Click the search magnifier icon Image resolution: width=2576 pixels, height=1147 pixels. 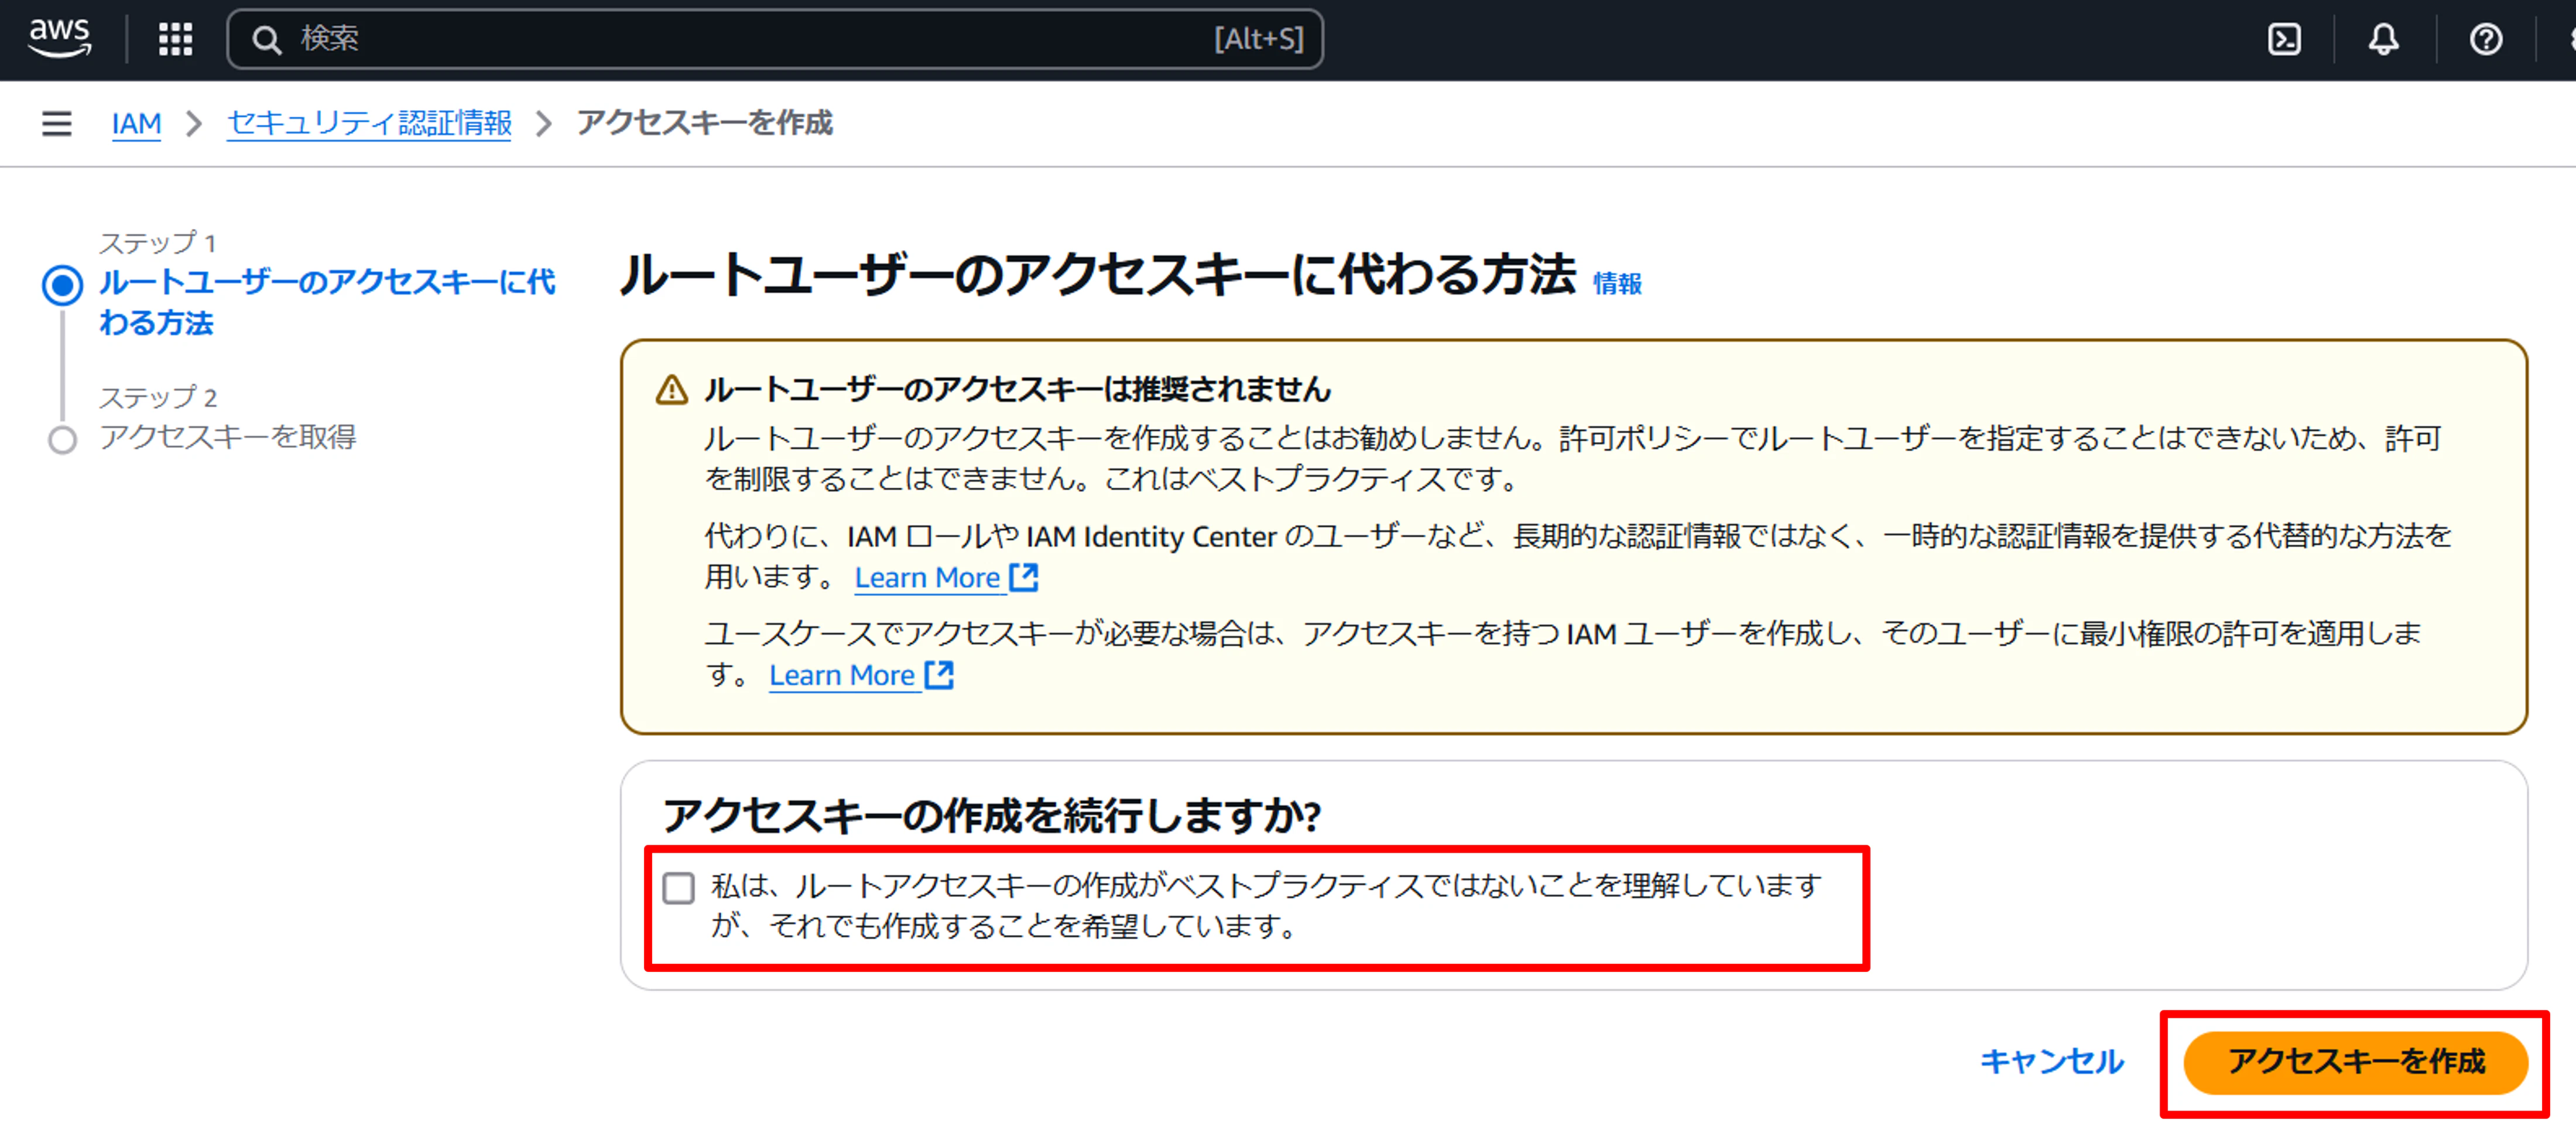pos(266,39)
